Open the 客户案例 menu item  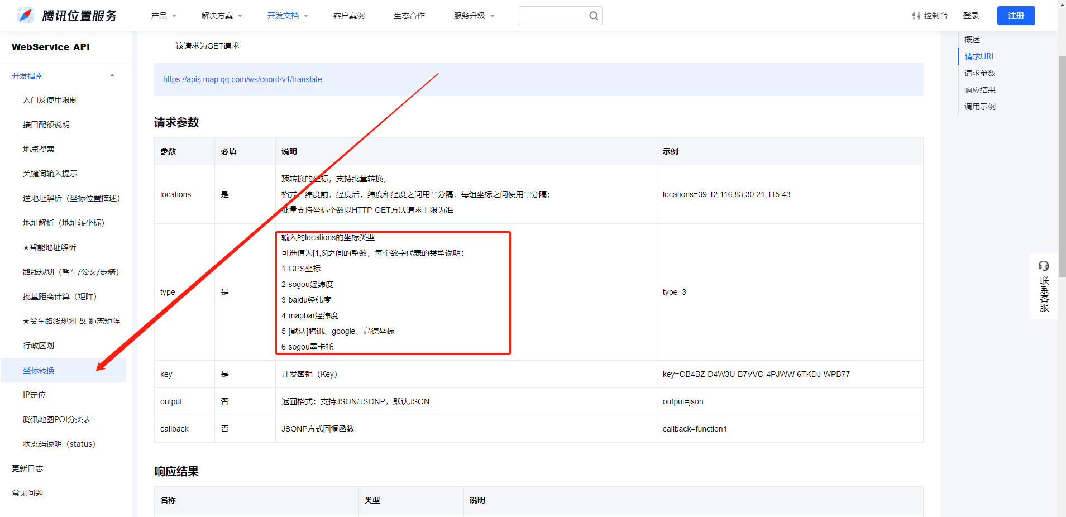click(x=349, y=16)
